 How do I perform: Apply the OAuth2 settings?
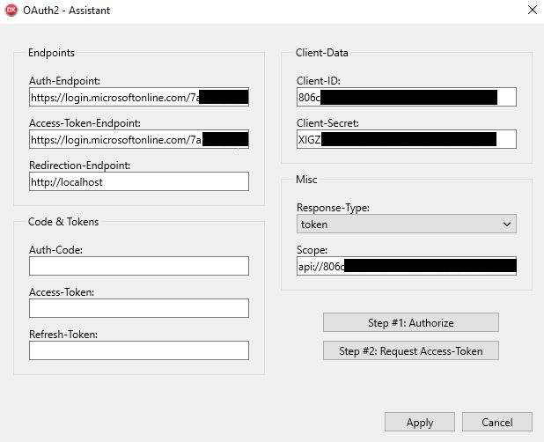coord(420,422)
